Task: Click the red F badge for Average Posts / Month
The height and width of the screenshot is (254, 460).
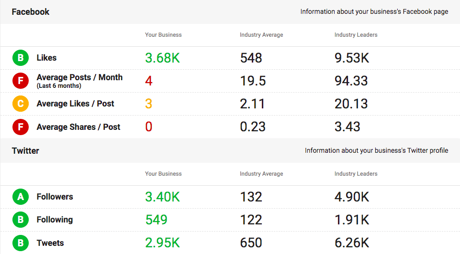Action: [x=20, y=81]
